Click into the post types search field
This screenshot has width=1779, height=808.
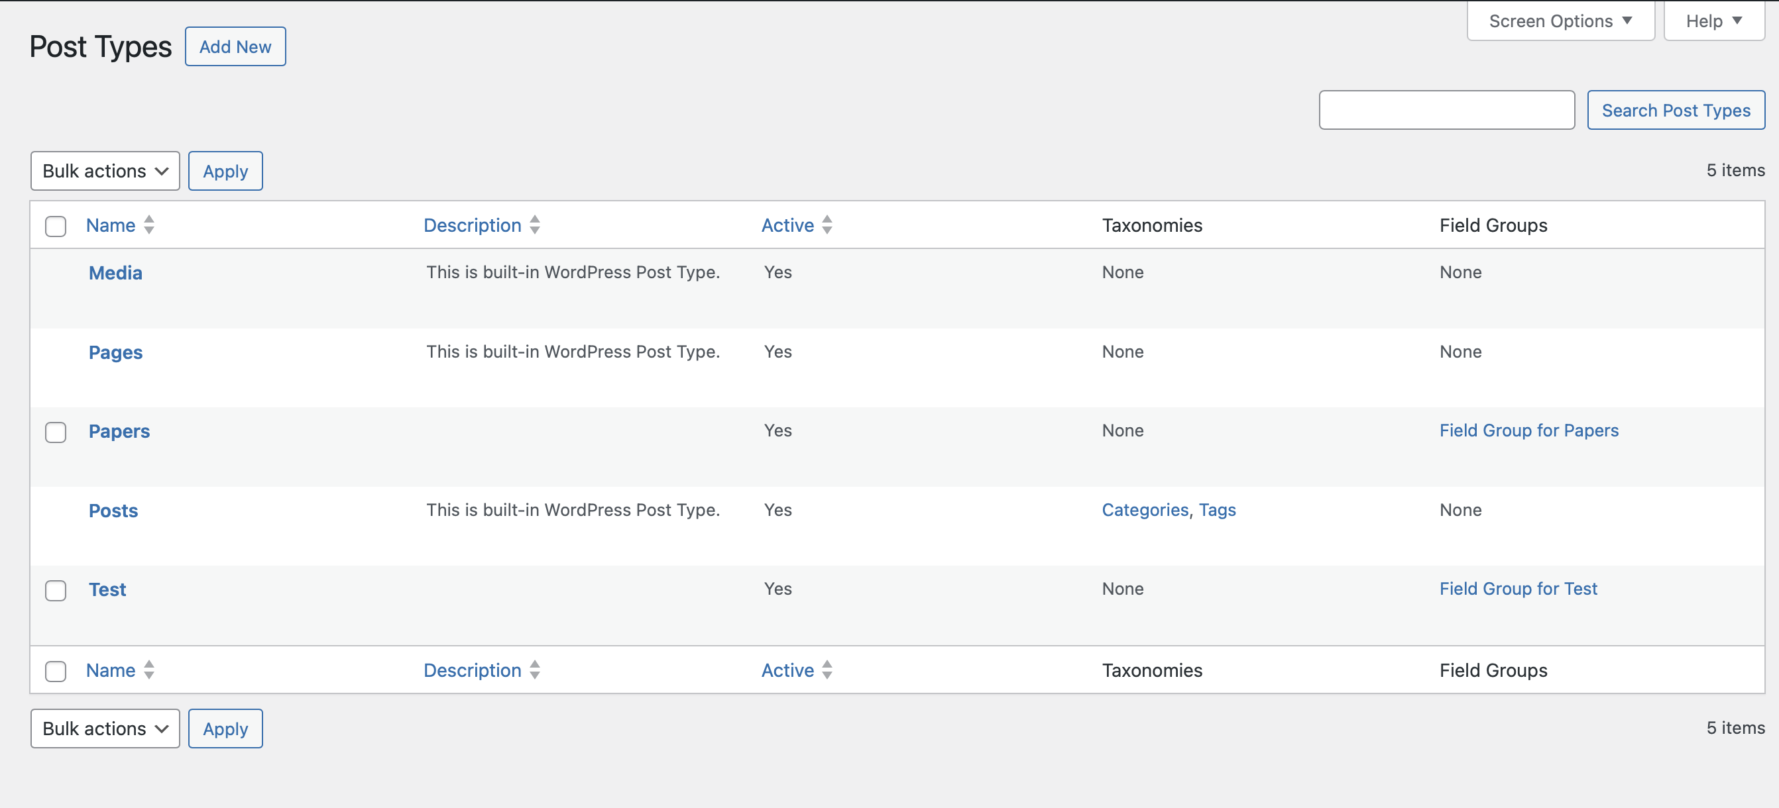click(1446, 111)
